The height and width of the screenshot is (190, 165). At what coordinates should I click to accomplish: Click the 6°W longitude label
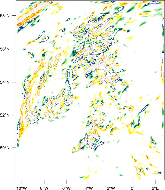67,188
